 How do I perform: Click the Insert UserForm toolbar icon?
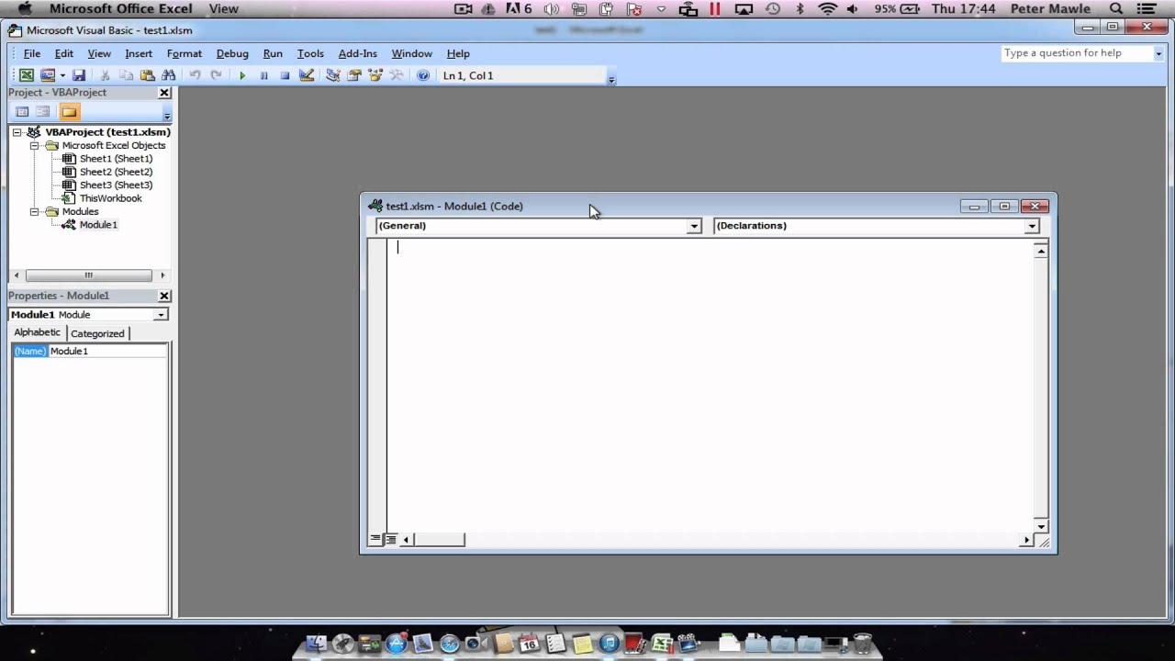coord(48,75)
